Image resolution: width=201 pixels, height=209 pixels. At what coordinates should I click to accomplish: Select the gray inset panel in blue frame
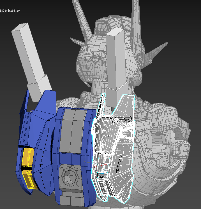(73, 131)
